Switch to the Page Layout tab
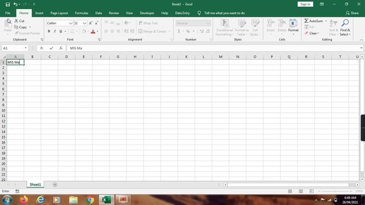 pos(59,13)
